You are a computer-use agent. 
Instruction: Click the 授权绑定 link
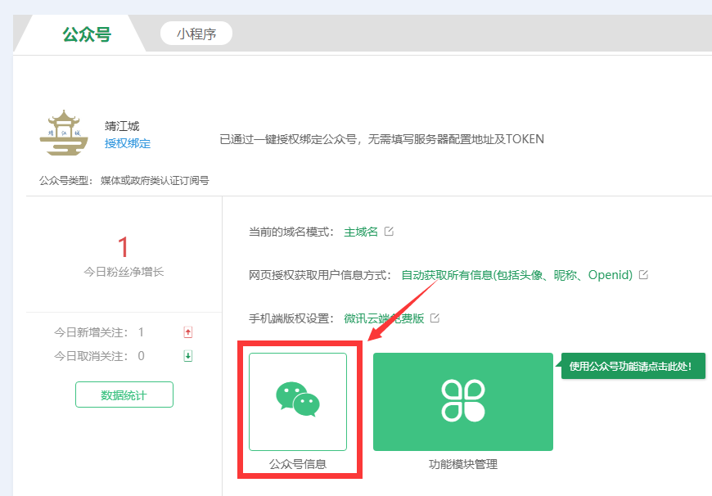(x=127, y=143)
